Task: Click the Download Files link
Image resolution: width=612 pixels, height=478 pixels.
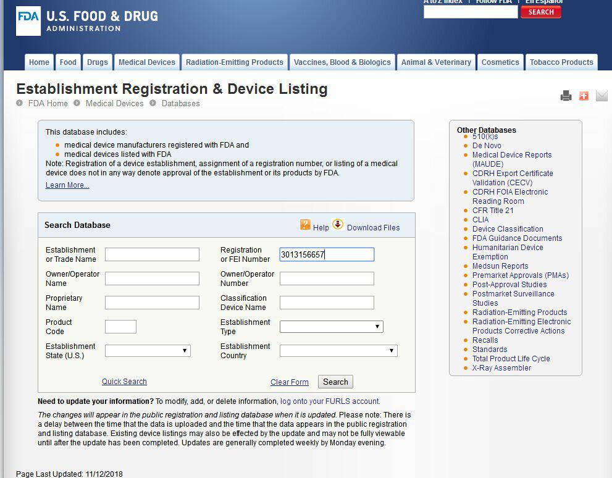Action: pyautogui.click(x=374, y=228)
